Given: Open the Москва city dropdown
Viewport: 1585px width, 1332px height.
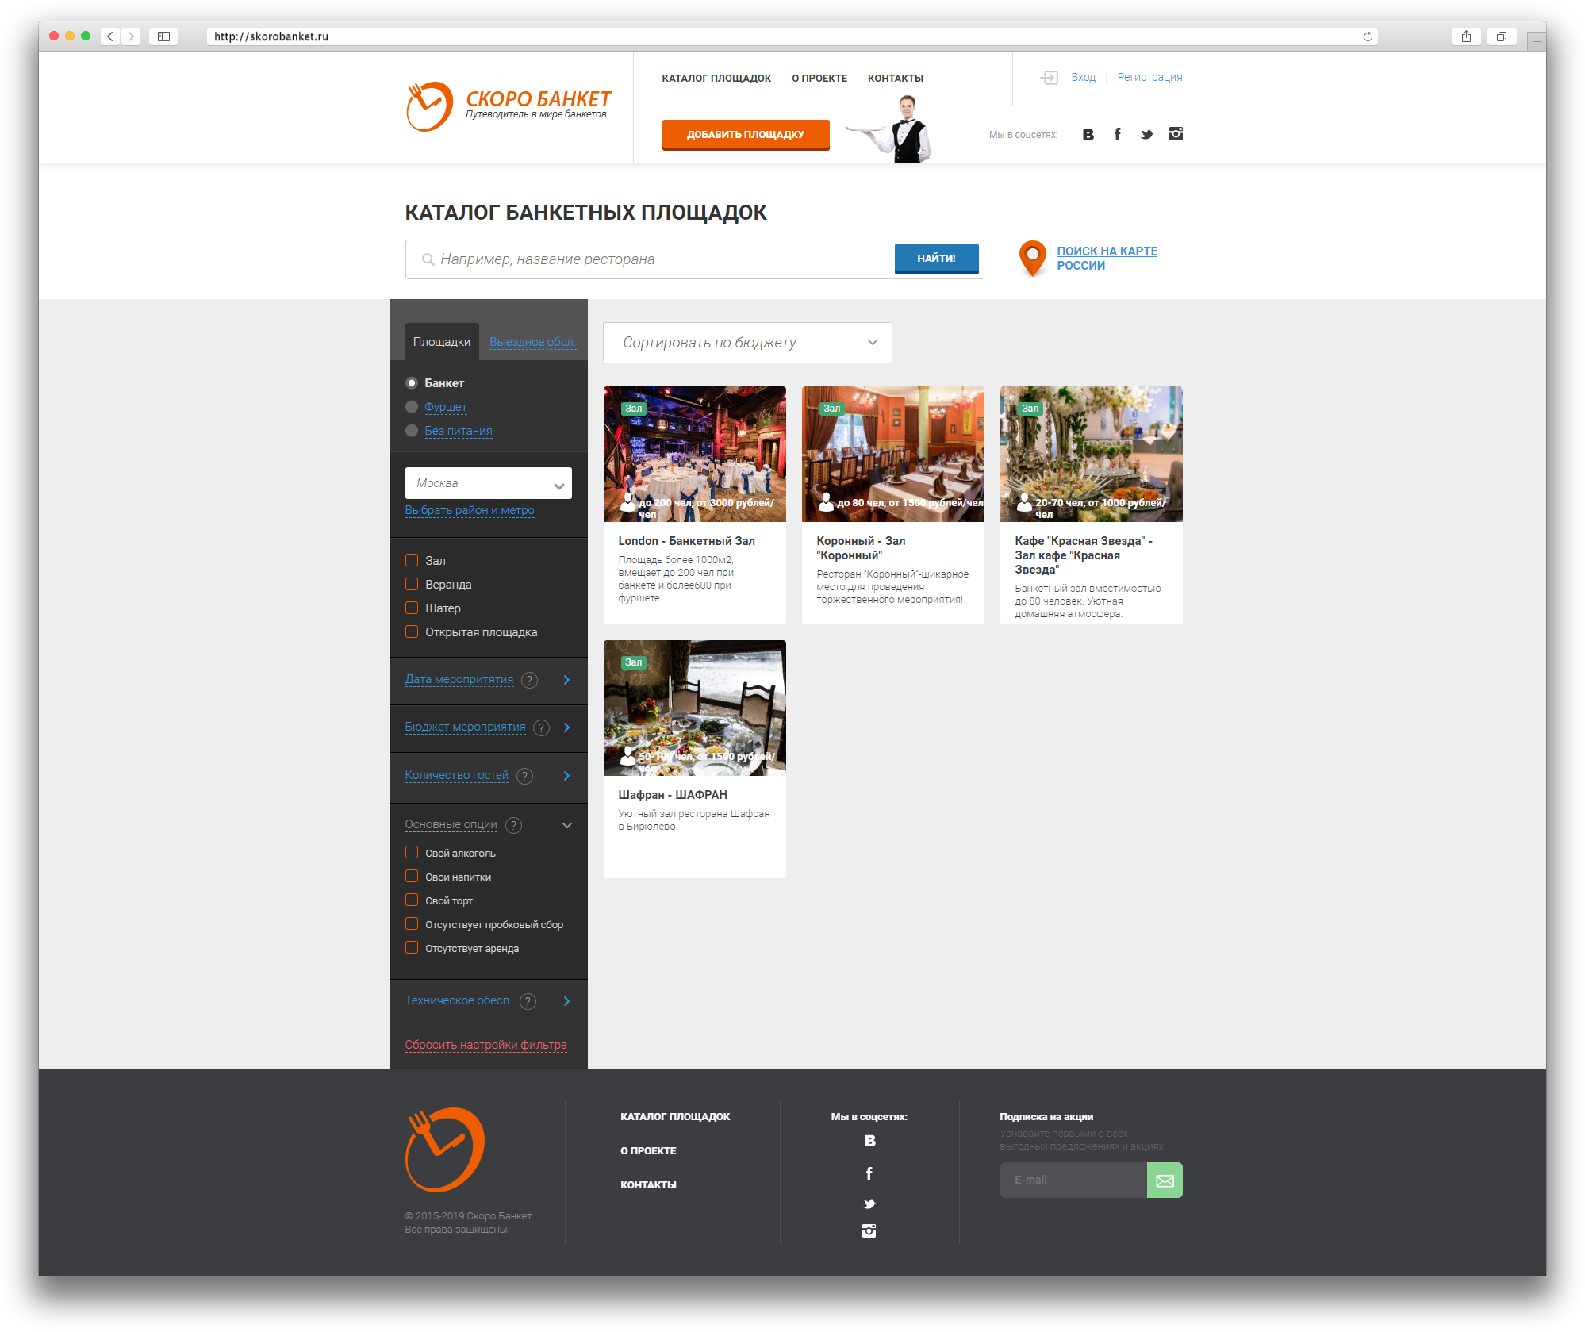Looking at the screenshot, I should 489,483.
